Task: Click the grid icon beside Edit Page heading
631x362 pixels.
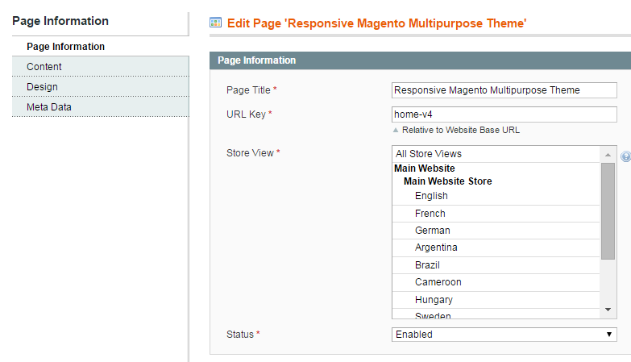Action: (216, 23)
